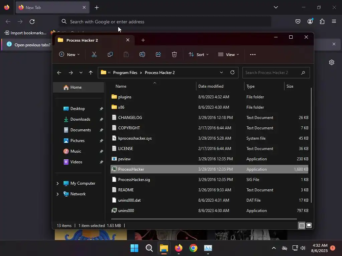Expand the My Computer tree node
Image resolution: width=342 pixels, height=256 pixels.
coord(57,183)
